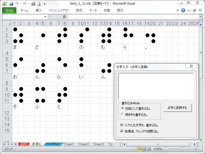This screenshot has width=205, height=154.
Task: Click the Save icon
Action: point(12,4)
